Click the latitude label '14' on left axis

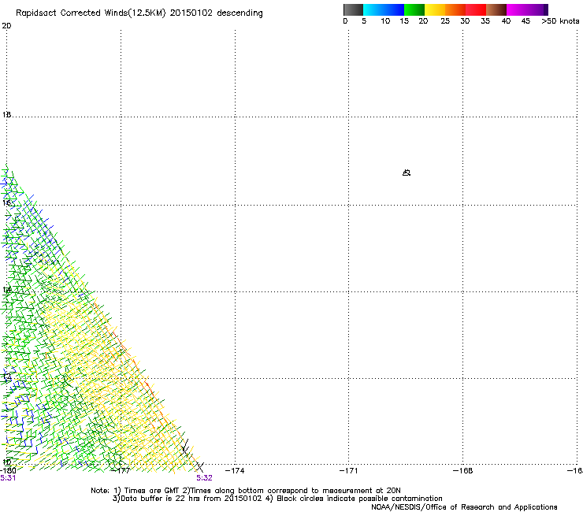coord(6,290)
